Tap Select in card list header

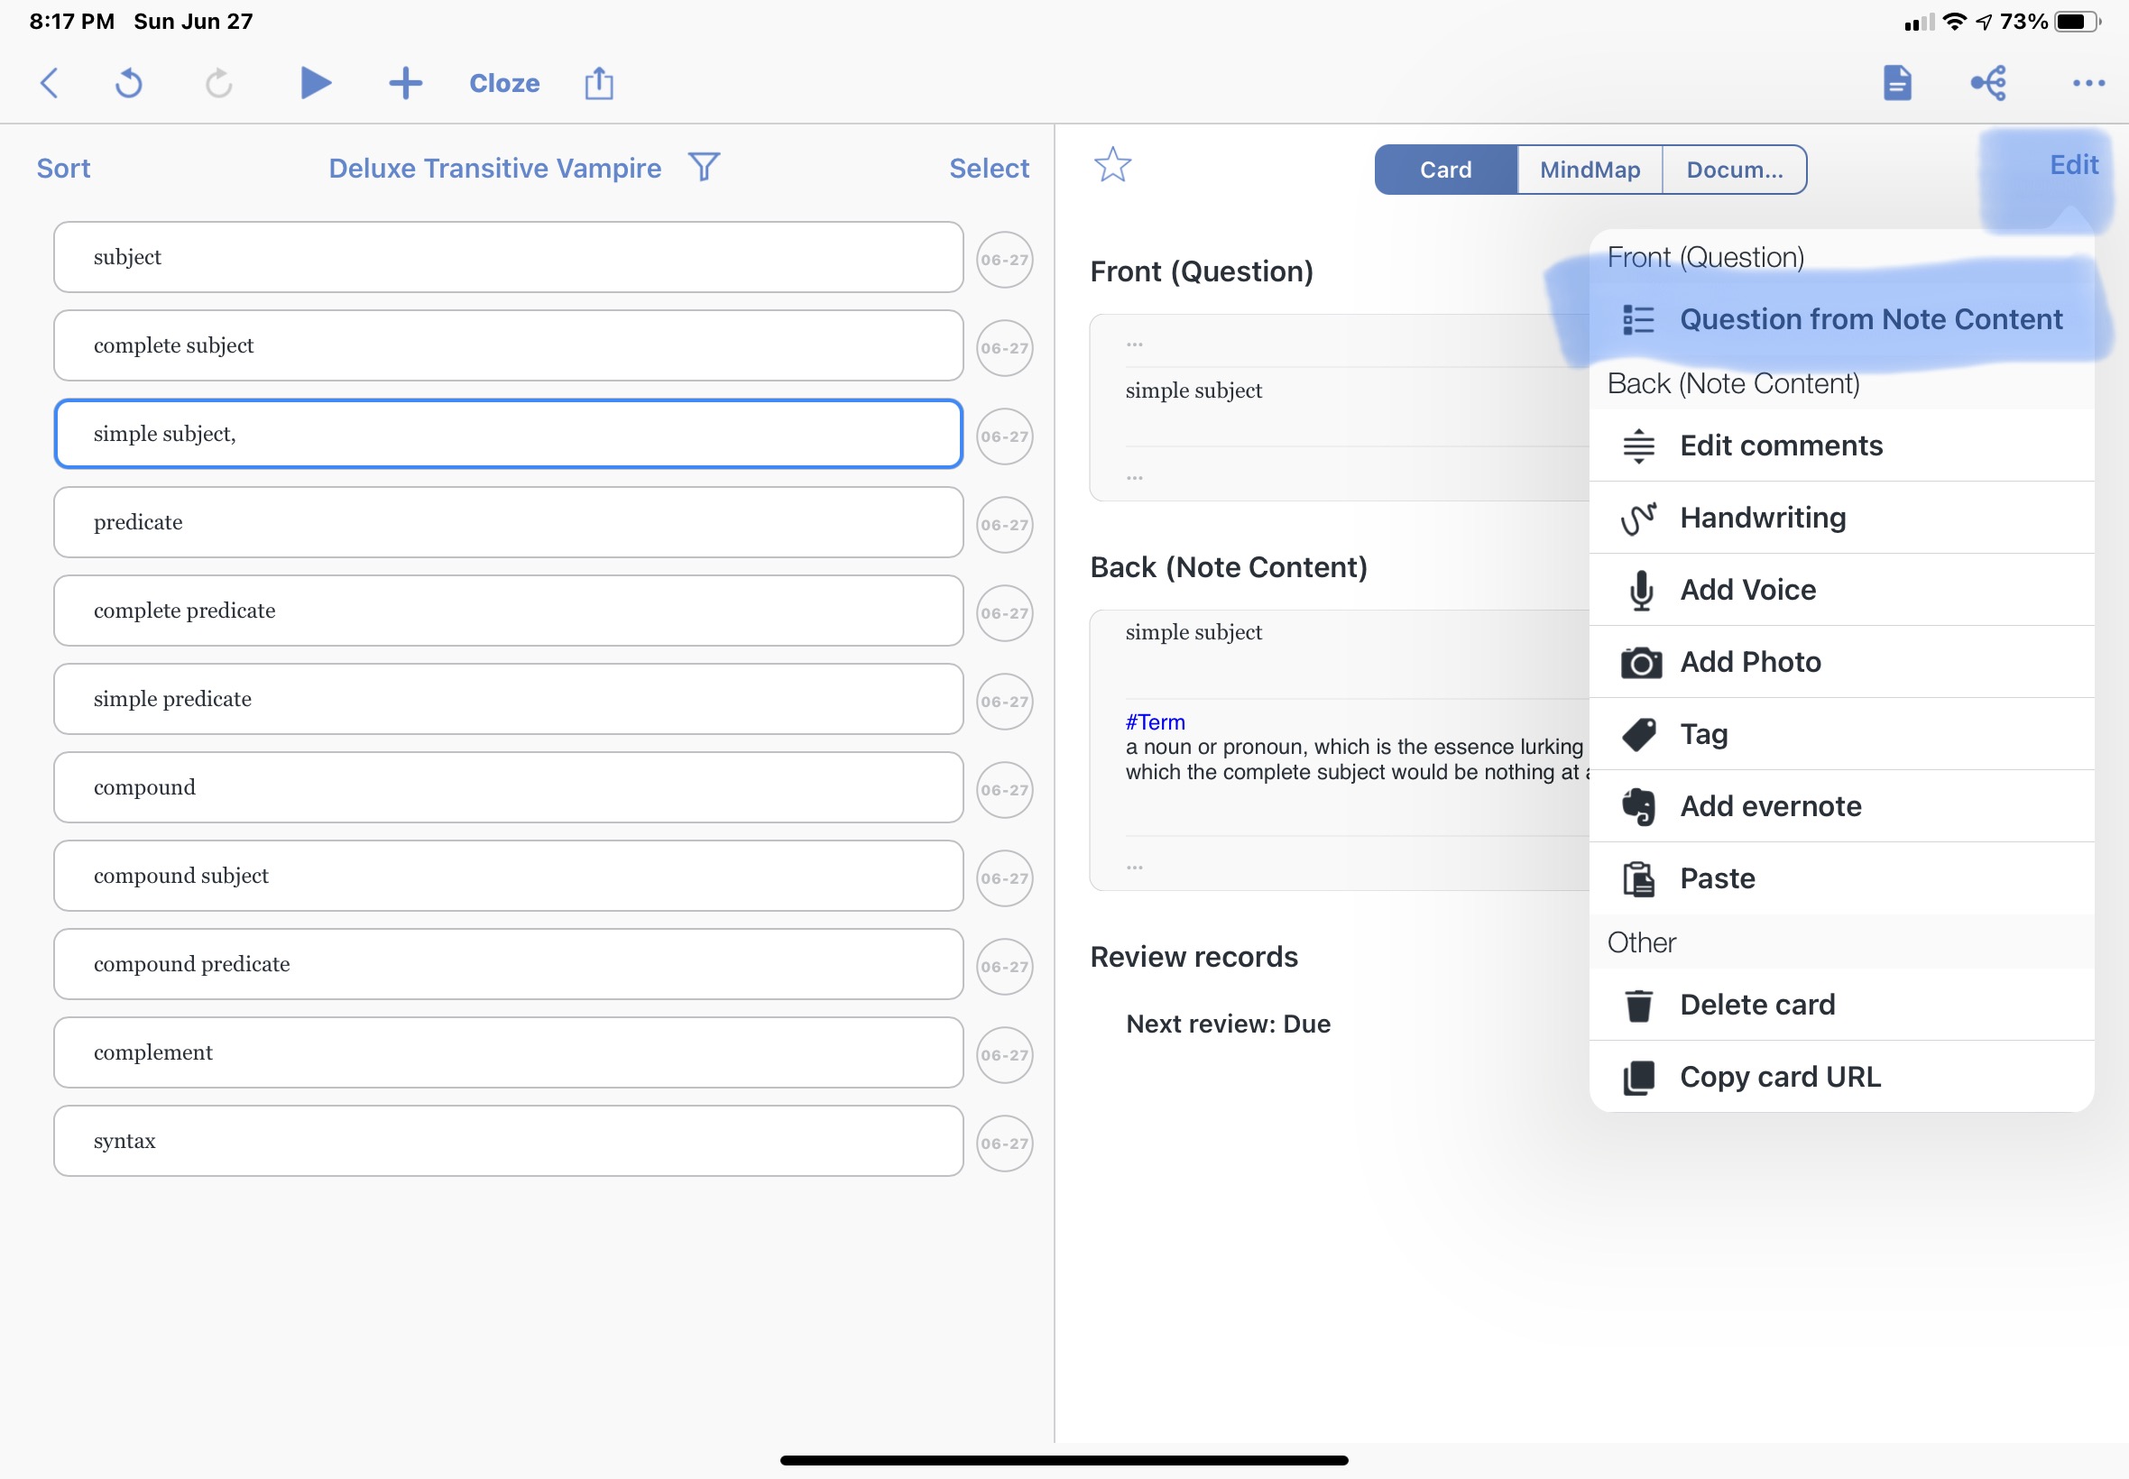point(988,169)
